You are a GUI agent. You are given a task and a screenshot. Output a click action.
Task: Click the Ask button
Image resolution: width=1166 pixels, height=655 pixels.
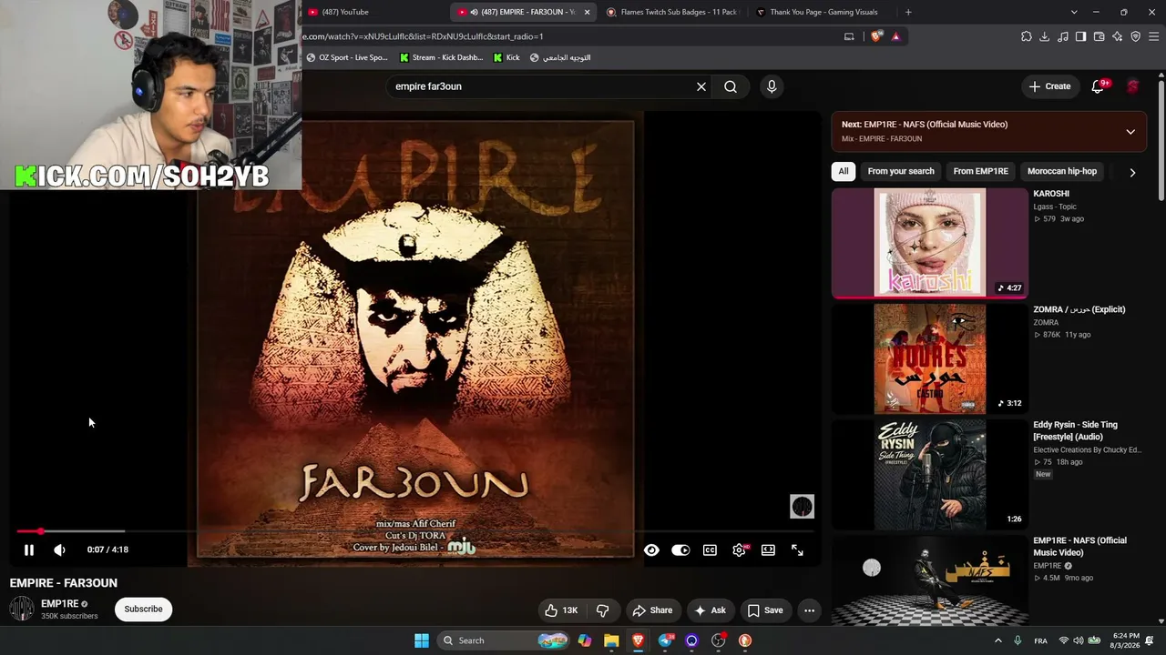pyautogui.click(x=710, y=610)
